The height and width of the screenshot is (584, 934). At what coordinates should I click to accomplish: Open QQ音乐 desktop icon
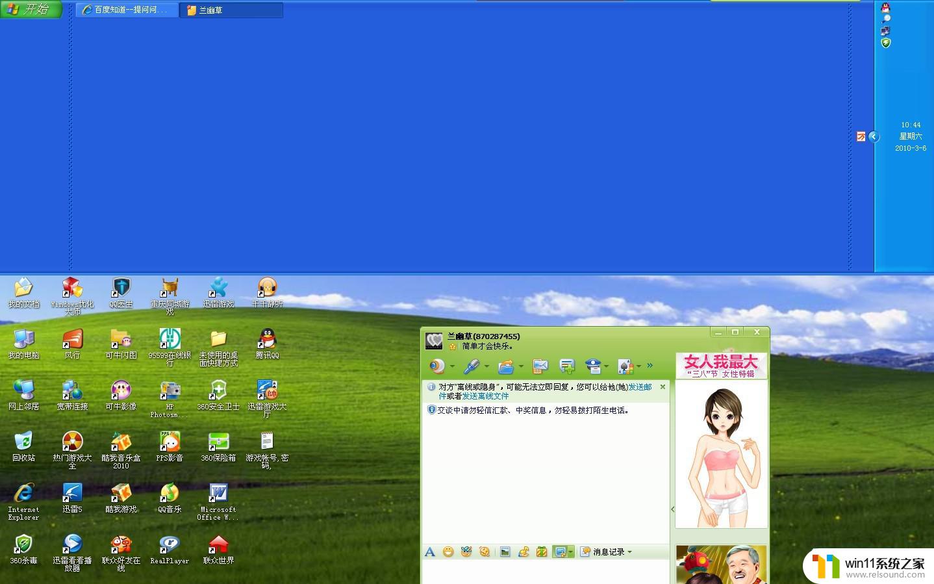(170, 498)
